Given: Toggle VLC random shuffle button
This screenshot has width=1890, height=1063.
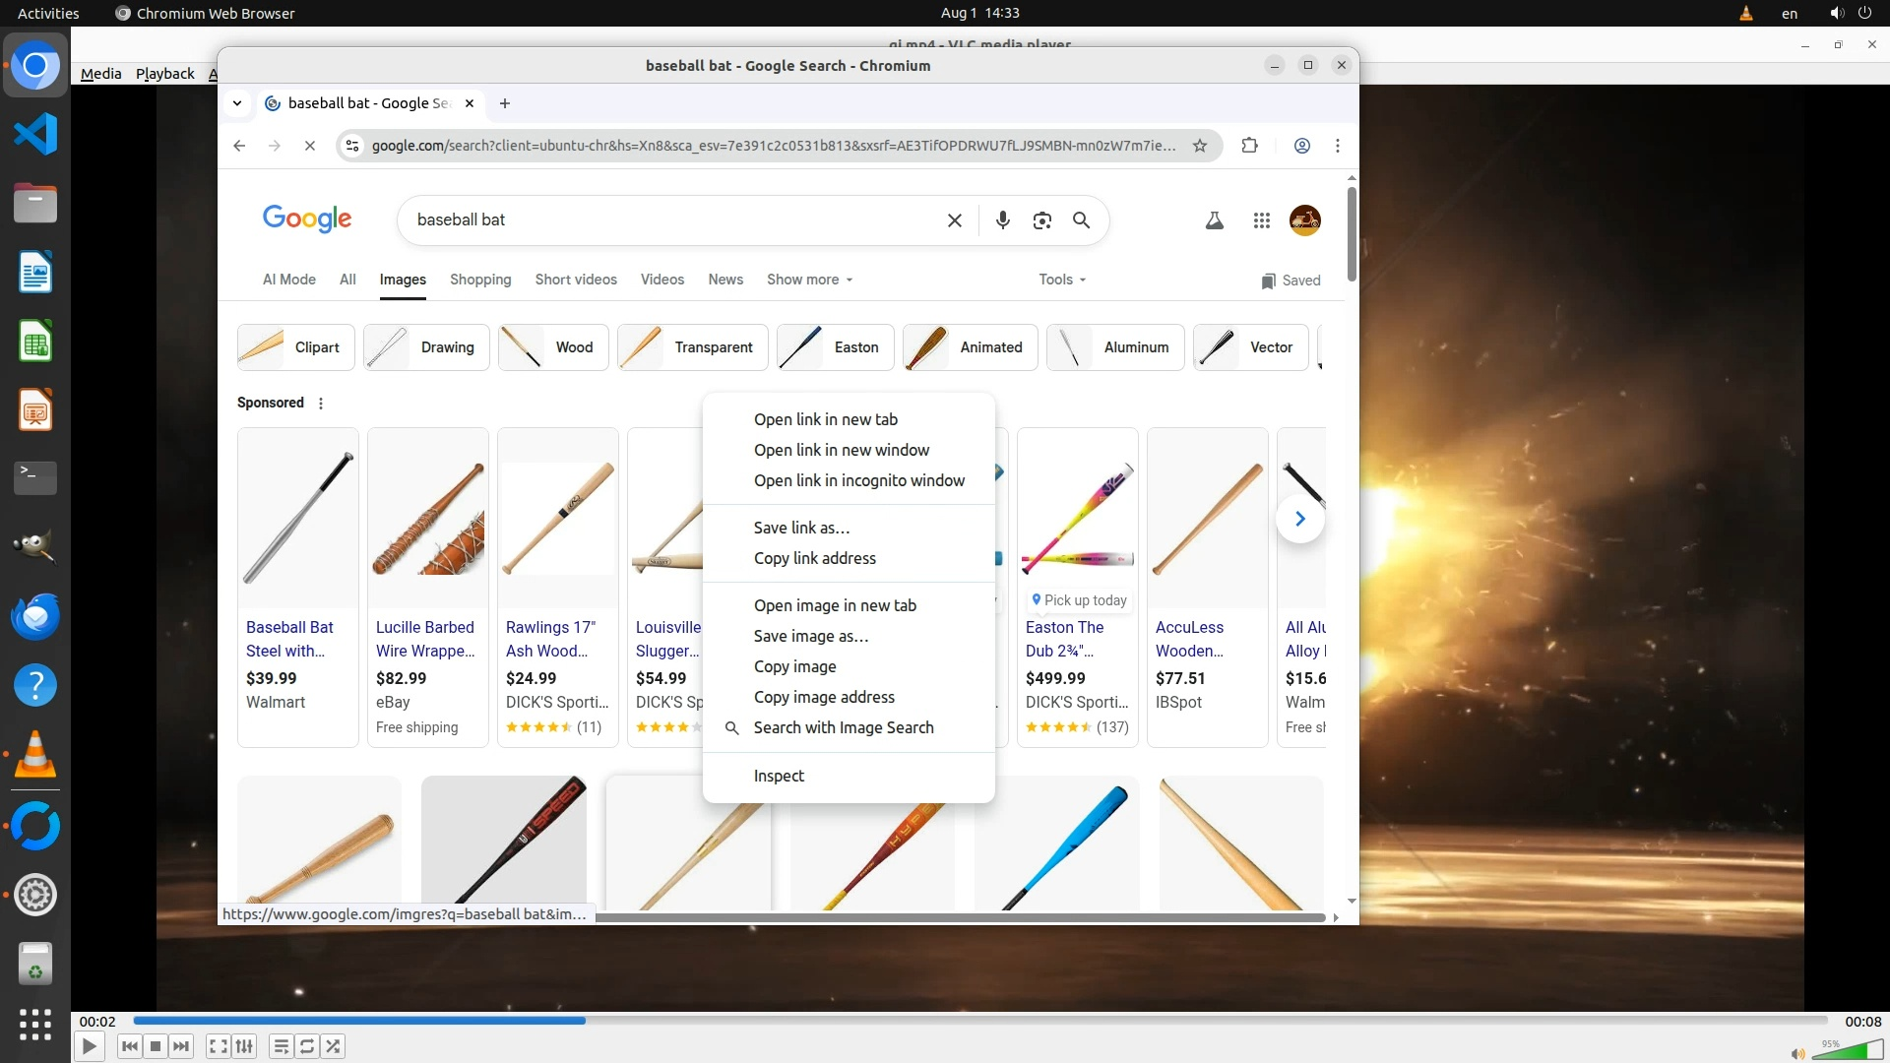Looking at the screenshot, I should (334, 1046).
